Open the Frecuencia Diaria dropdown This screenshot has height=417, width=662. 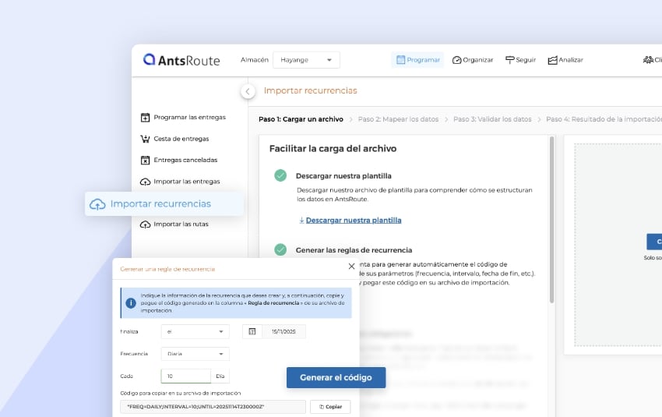pos(195,354)
